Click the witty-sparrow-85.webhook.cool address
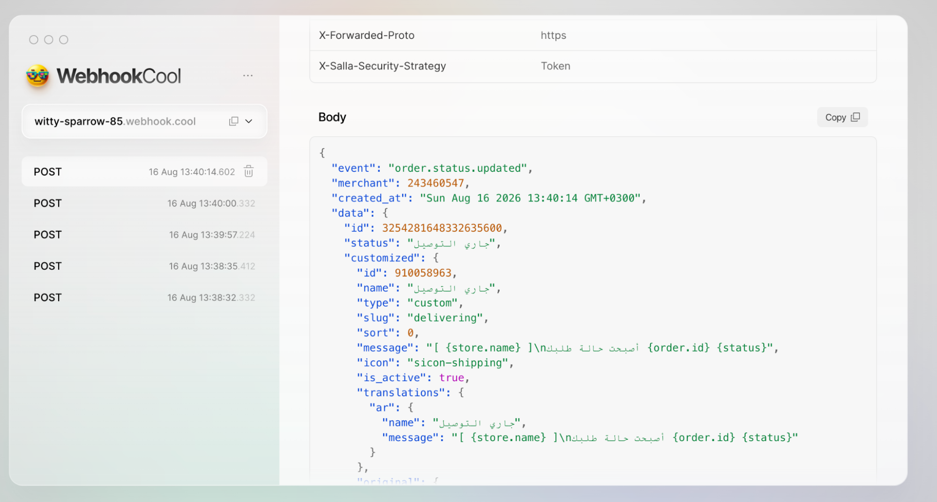Image resolution: width=937 pixels, height=502 pixels. (x=115, y=121)
